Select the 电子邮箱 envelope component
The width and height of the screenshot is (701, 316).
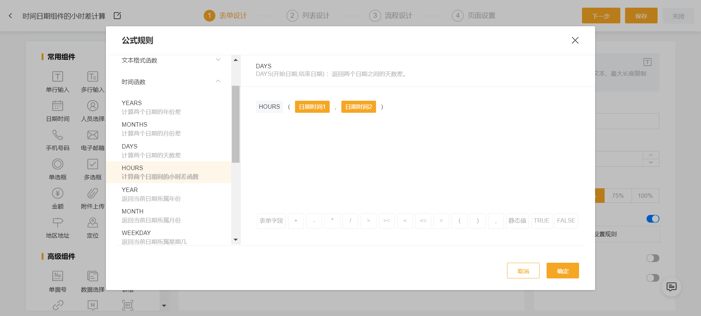93,135
